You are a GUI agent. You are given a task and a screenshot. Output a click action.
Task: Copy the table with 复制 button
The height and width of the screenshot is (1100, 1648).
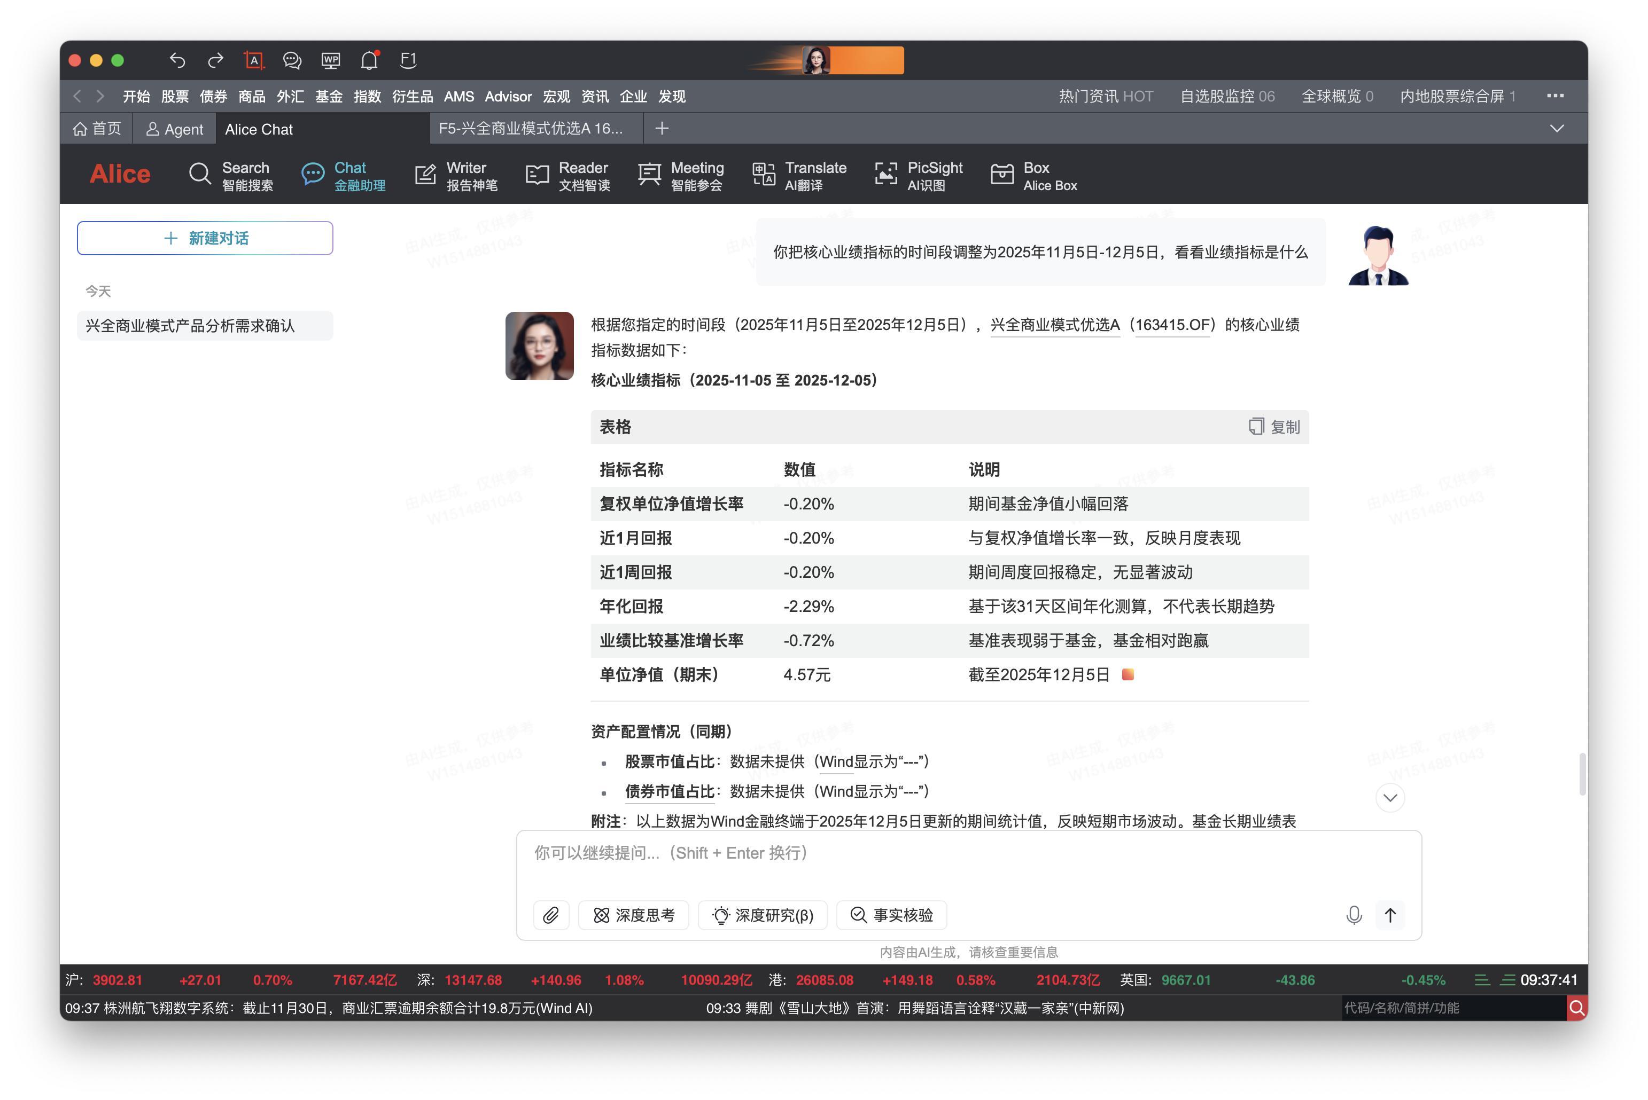[x=1274, y=427]
